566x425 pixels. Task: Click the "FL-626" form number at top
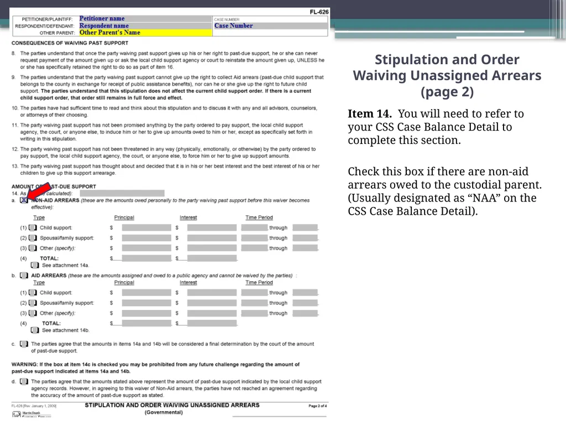(x=319, y=12)
